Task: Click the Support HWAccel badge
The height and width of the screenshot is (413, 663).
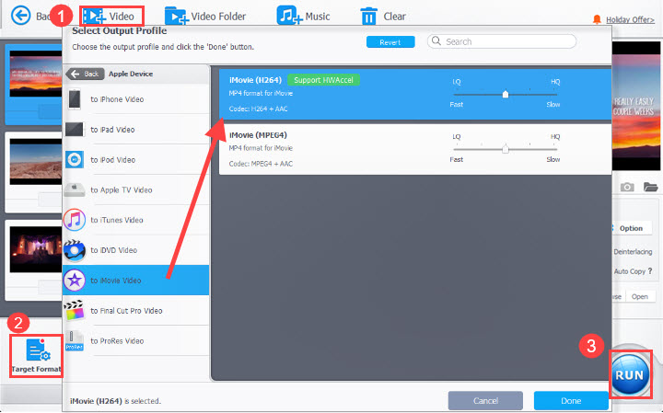Action: click(x=323, y=80)
